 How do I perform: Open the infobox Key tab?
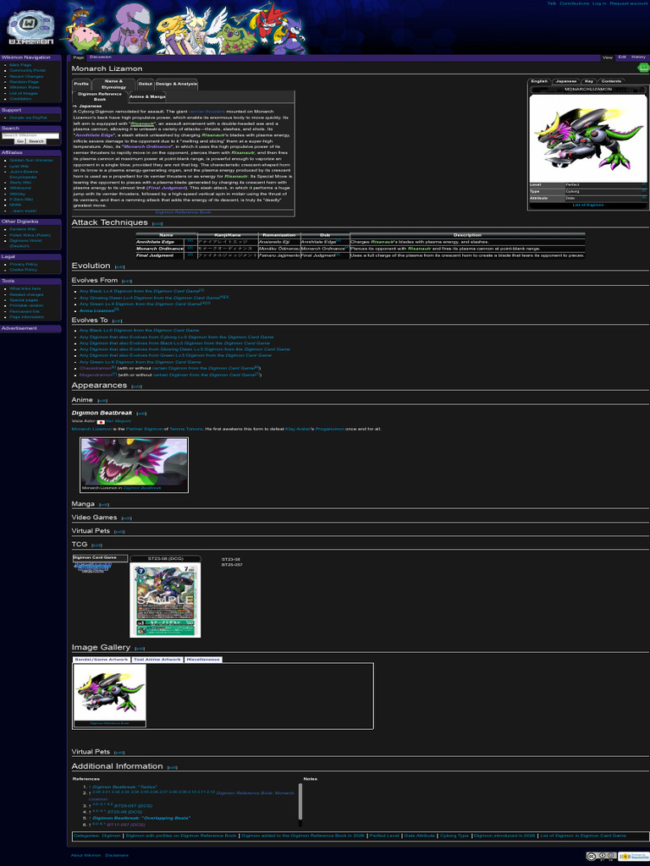pos(589,81)
